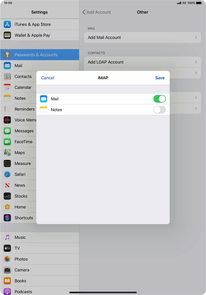This screenshot has width=206, height=295.
Task: Tap the Safari compass icon
Action: (x=7, y=174)
